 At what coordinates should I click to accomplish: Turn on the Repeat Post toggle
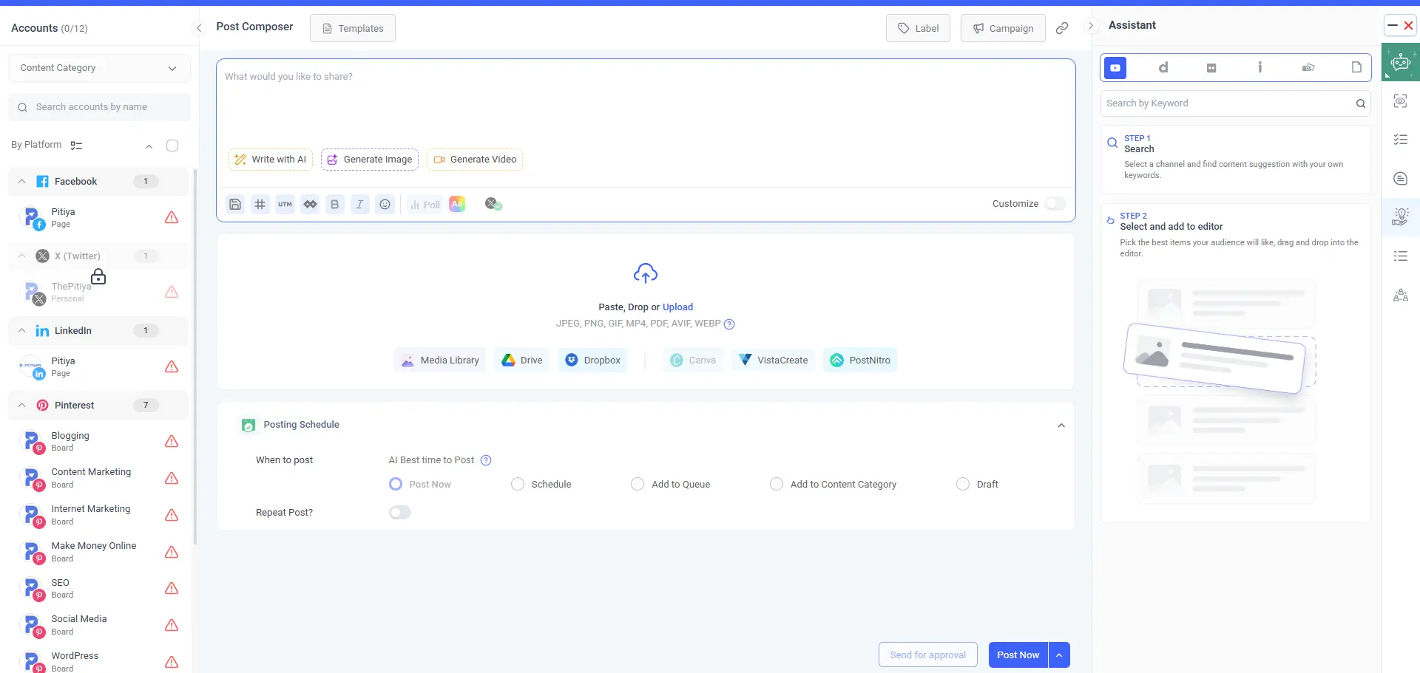pyautogui.click(x=399, y=513)
